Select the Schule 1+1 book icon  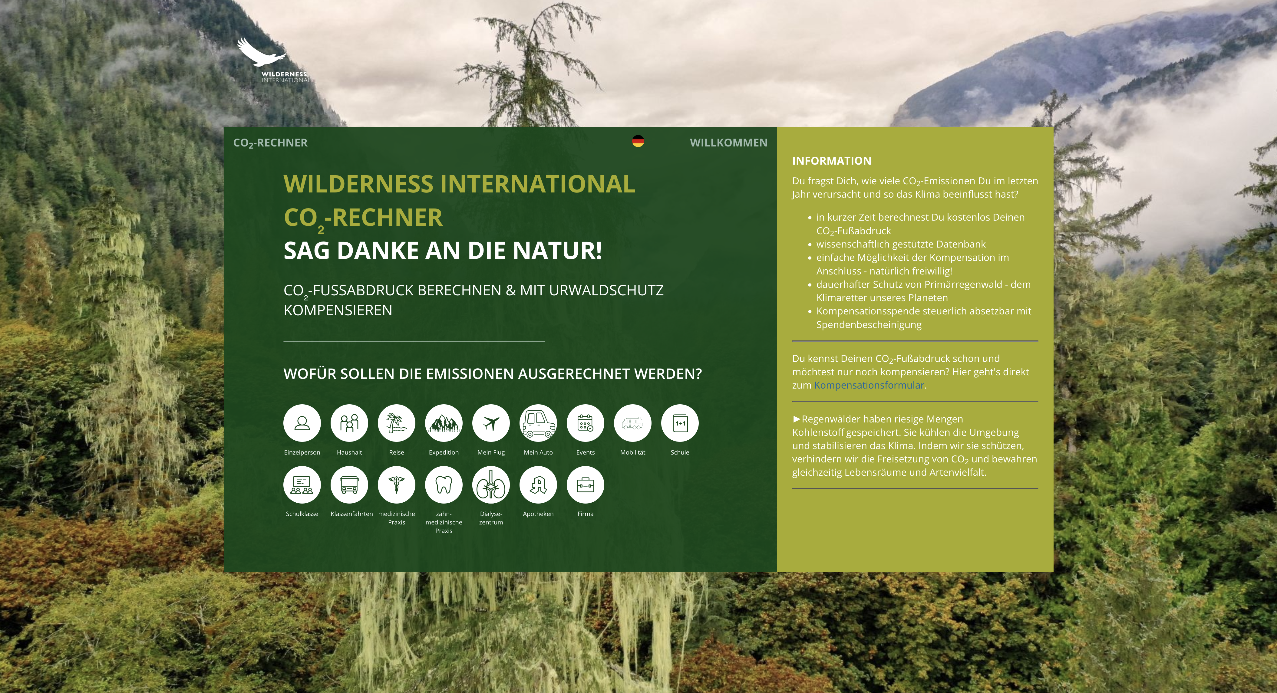(680, 423)
